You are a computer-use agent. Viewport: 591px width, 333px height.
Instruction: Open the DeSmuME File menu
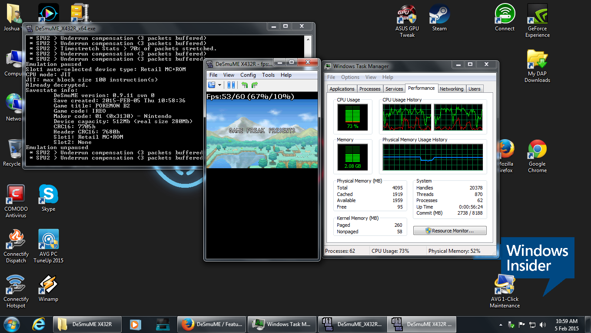coord(213,75)
